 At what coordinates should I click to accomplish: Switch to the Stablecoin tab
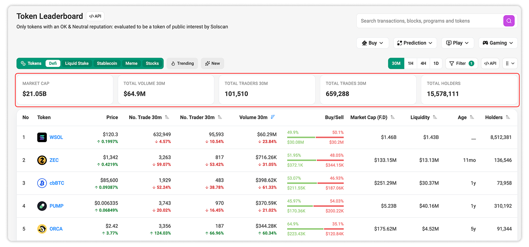coord(107,63)
